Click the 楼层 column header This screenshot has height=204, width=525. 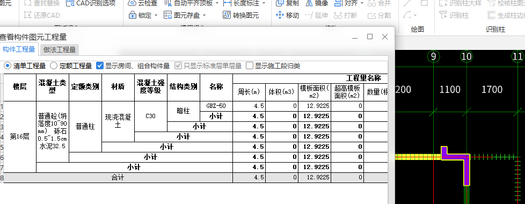pyautogui.click(x=19, y=87)
